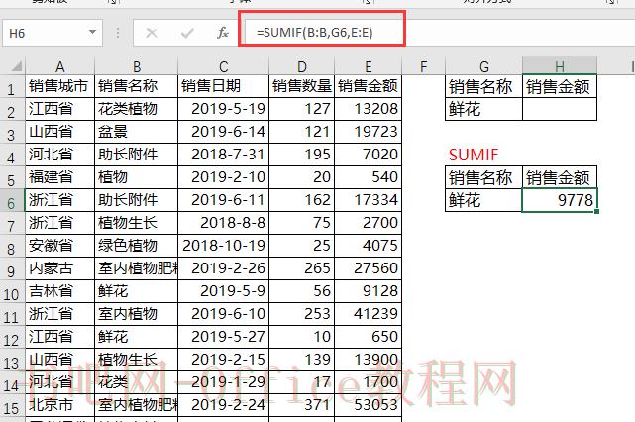The width and height of the screenshot is (635, 422).
Task: Click amount cell 9128
Action: click(x=369, y=291)
